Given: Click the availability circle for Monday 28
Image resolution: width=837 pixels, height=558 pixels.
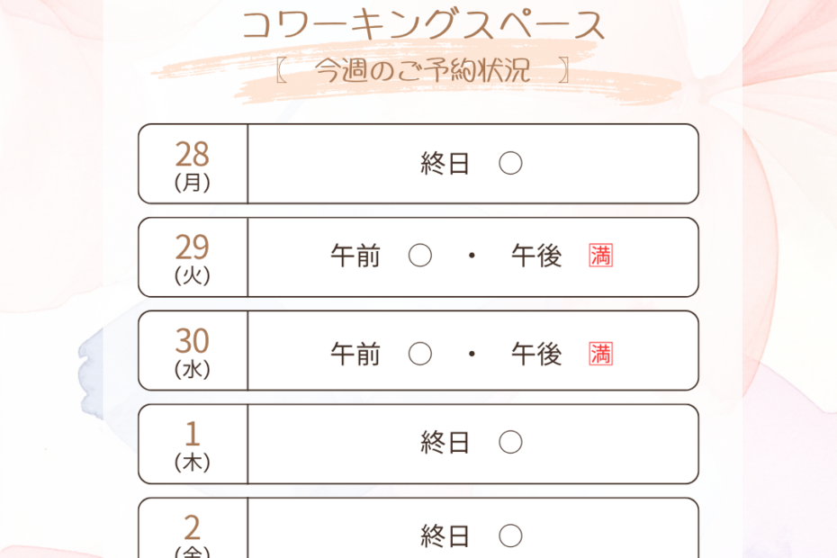Looking at the screenshot, I should point(510,164).
